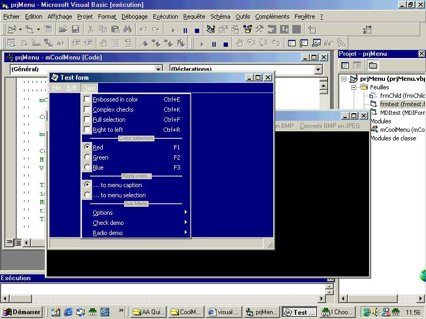Click View Code icon in Project panel
Screen dimensions: 426x319
pyautogui.click(x=345, y=65)
